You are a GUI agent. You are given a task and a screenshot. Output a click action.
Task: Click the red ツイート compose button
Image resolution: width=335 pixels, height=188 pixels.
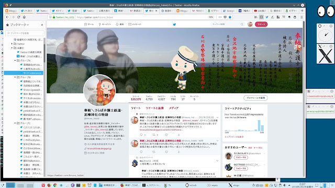[261, 25]
